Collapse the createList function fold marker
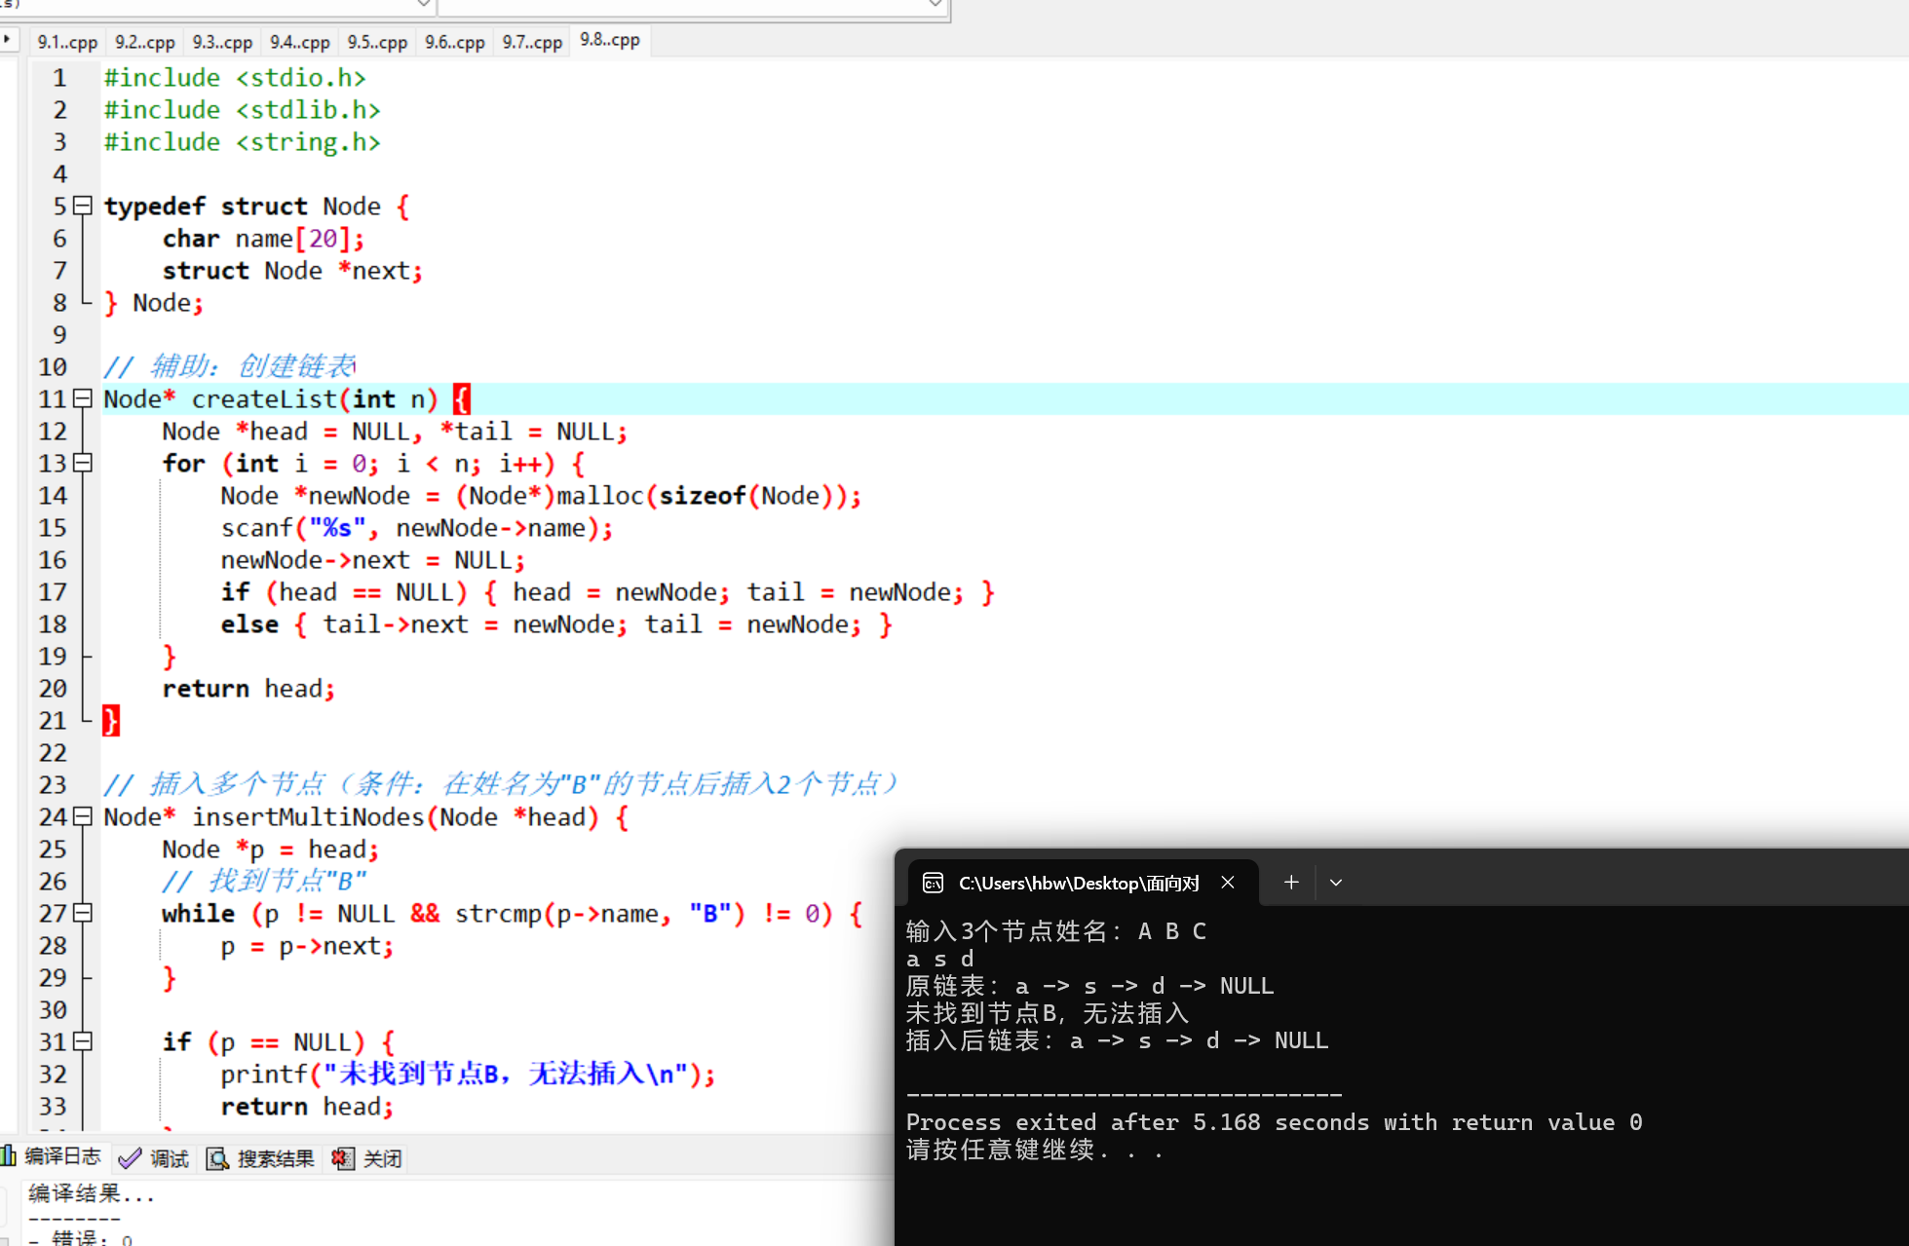This screenshot has height=1246, width=1909. coord(83,399)
